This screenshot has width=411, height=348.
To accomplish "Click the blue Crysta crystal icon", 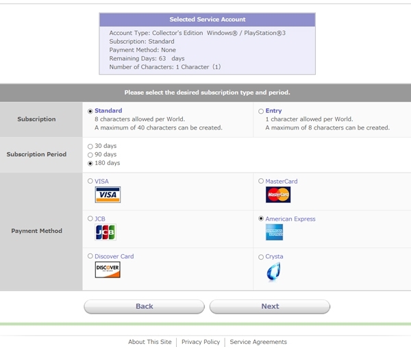I will point(273,272).
